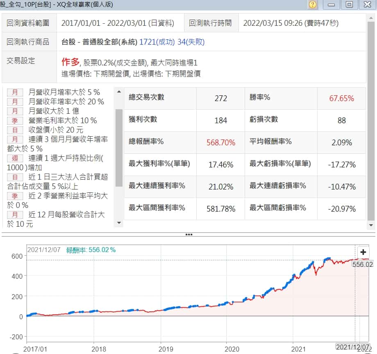Click the stats panel scroll-down arrow
Screen dimensions: 377x354
coord(371,225)
